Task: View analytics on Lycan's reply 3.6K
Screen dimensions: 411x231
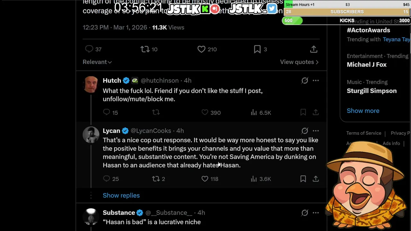Action: click(261, 179)
